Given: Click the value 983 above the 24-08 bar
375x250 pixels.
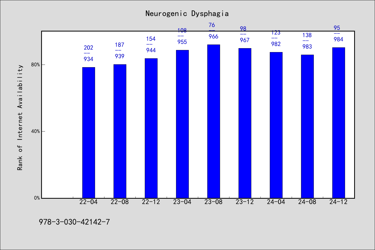Looking at the screenshot, I should 307,47.
